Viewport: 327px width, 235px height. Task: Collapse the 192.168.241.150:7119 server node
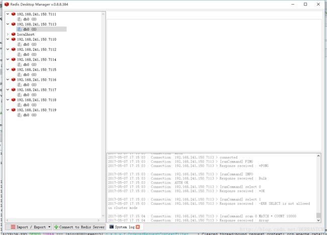pyautogui.click(x=8, y=110)
